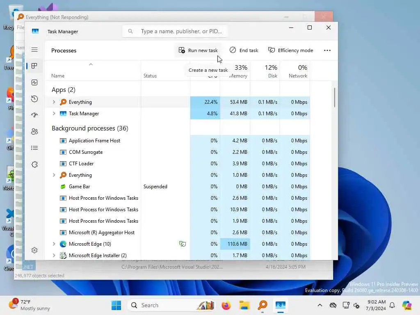Click the tray OneDrive cloud icon
The height and width of the screenshot is (315, 420).
click(x=333, y=305)
